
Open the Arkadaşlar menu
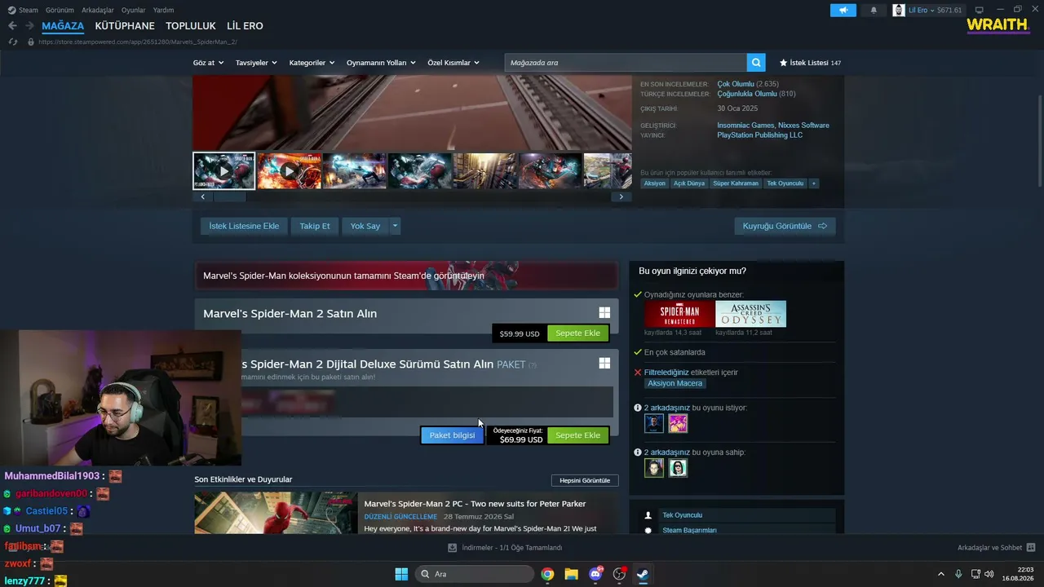(98, 10)
